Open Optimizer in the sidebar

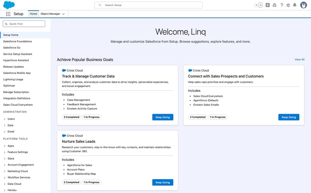coord(9,86)
